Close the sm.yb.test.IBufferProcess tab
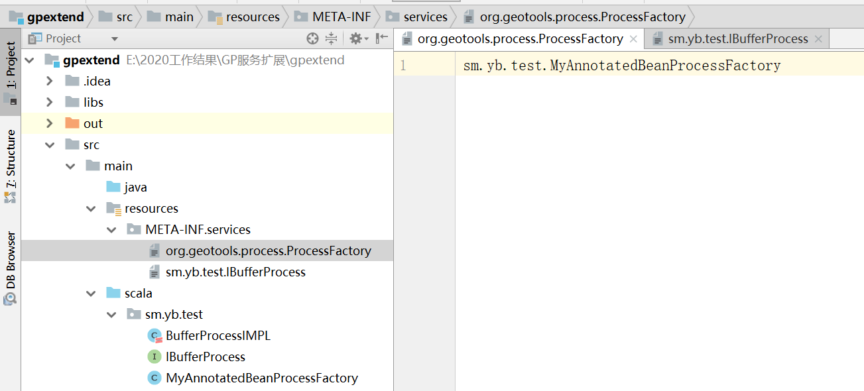This screenshot has height=391, width=864. tap(818, 39)
